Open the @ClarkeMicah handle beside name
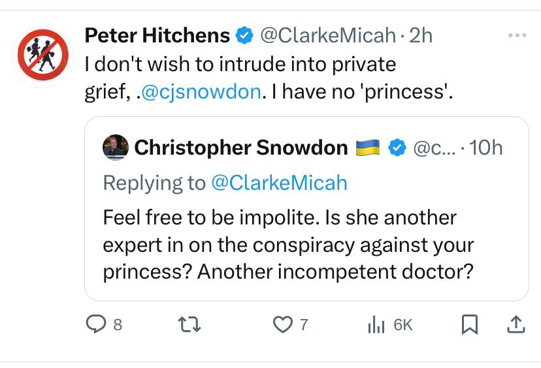 (328, 35)
